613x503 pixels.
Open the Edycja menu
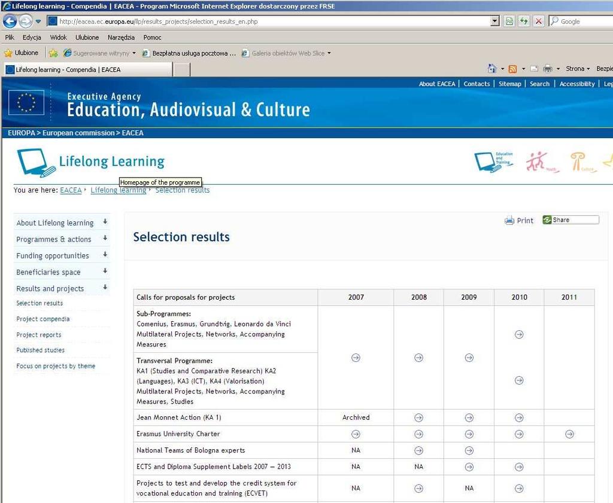(32, 38)
